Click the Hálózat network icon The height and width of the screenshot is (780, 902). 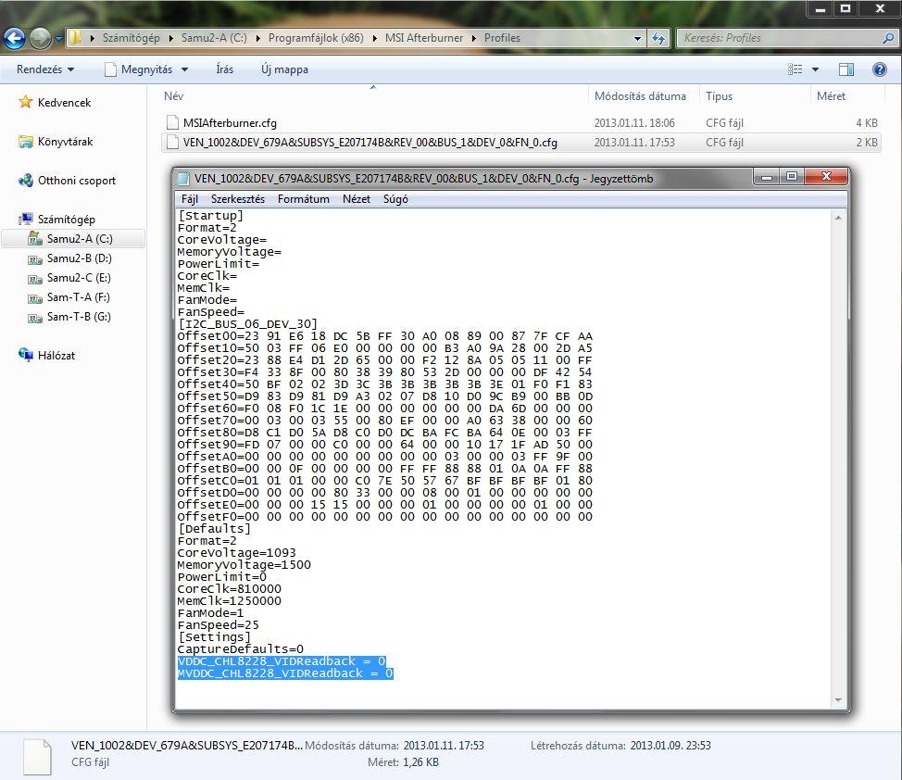25,355
